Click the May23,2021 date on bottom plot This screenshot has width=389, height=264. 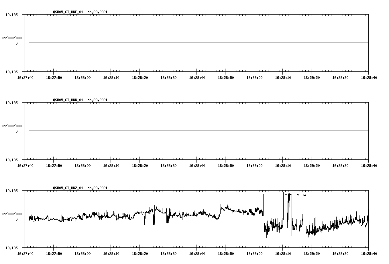coord(97,188)
